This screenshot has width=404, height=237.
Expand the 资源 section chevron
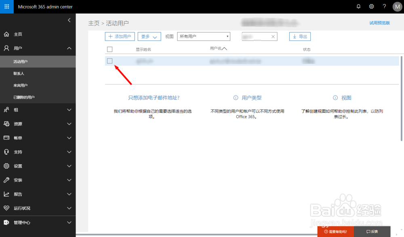click(69, 124)
